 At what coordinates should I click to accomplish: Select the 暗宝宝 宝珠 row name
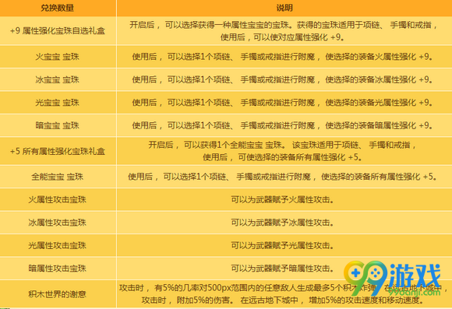[x=58, y=125]
